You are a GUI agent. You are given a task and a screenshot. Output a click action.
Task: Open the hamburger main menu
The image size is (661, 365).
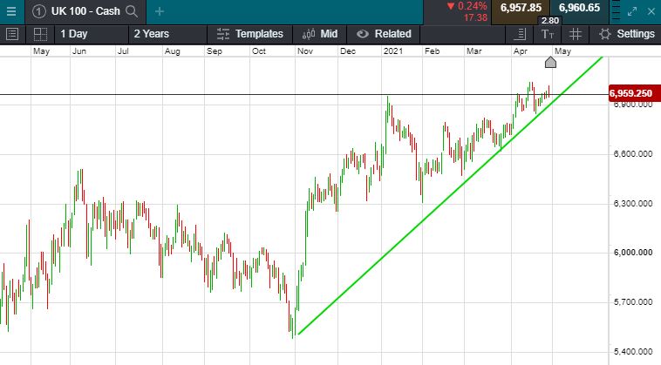tap(11, 11)
